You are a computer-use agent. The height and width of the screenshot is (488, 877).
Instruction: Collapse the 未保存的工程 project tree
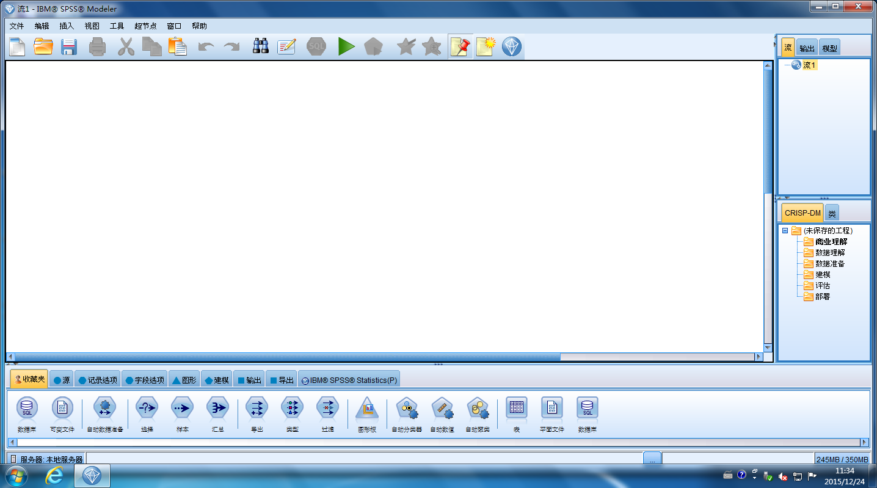(787, 230)
